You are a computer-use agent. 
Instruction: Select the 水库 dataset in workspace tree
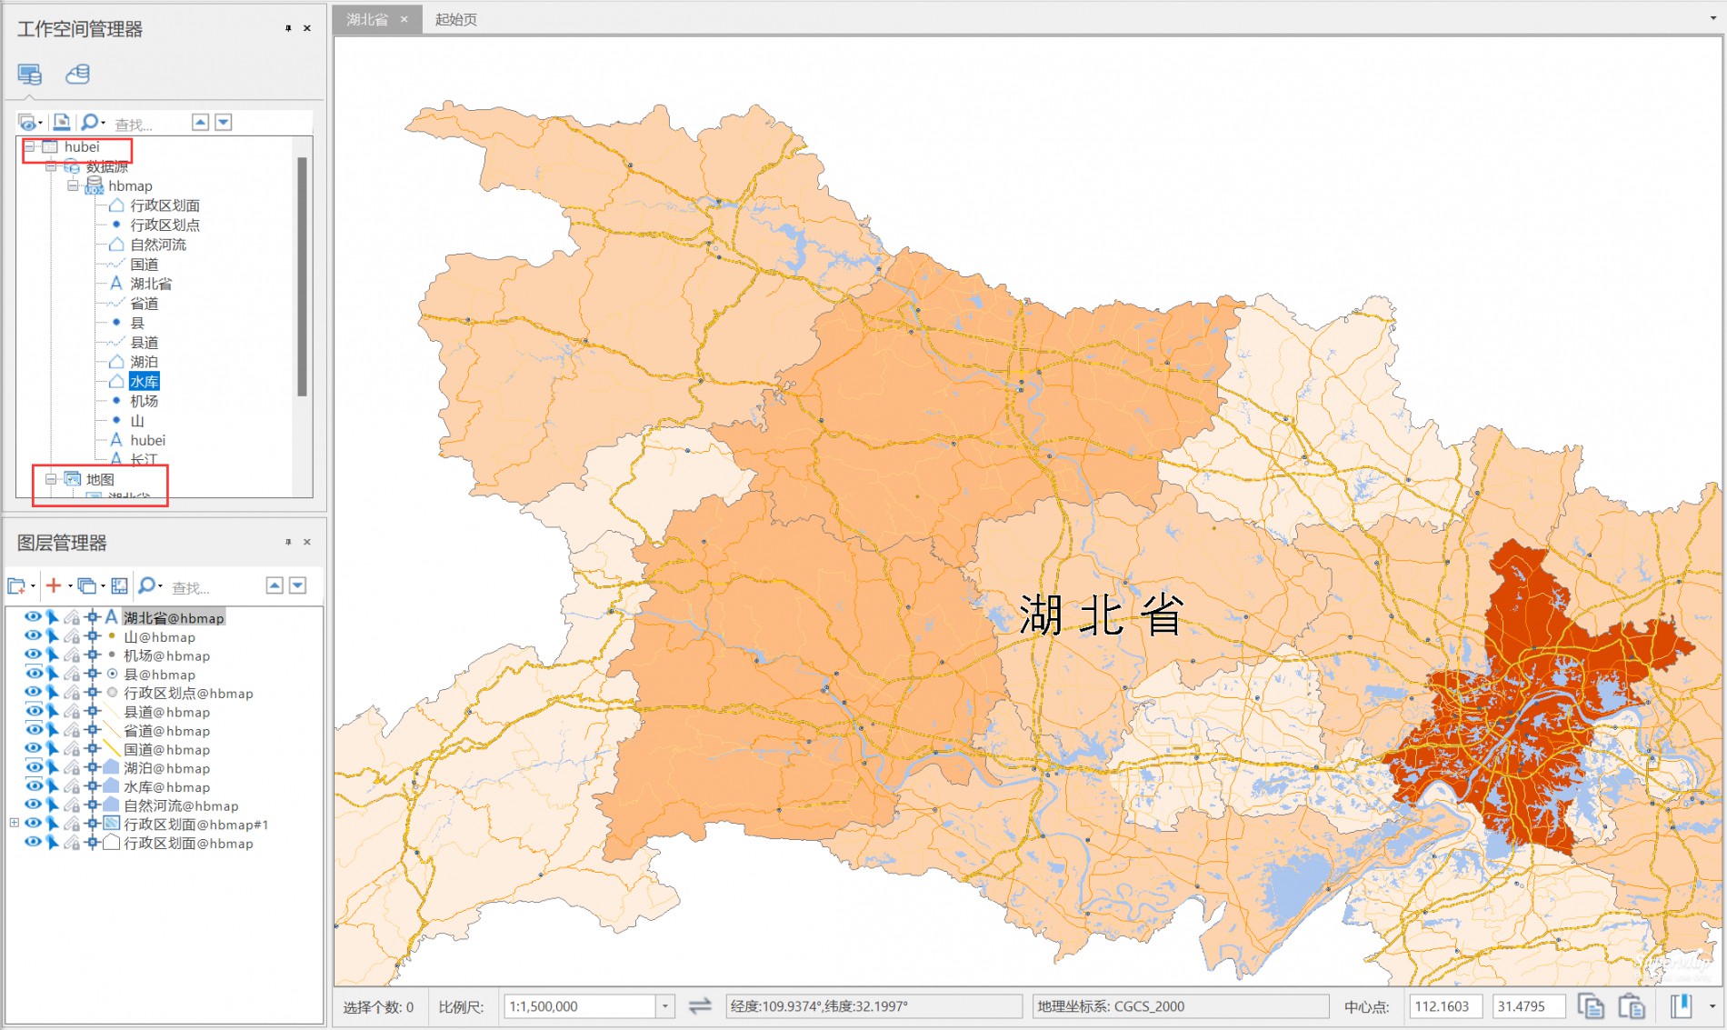tap(144, 381)
